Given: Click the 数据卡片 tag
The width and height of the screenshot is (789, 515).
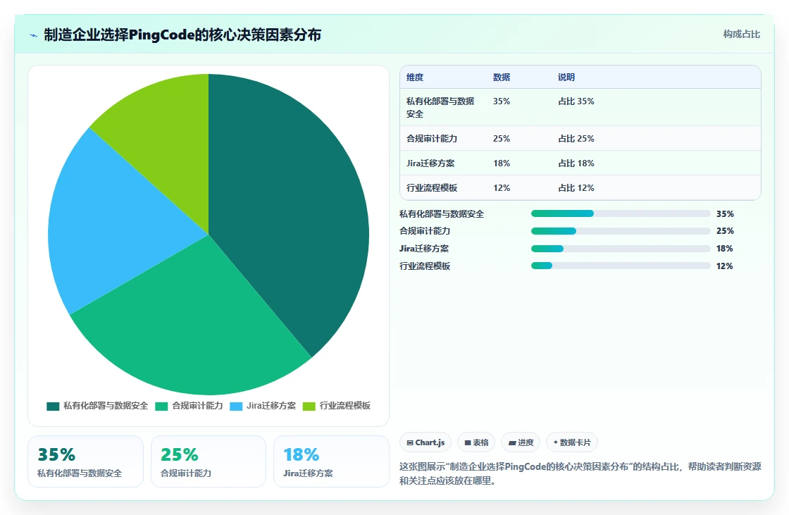Looking at the screenshot, I should (572, 442).
